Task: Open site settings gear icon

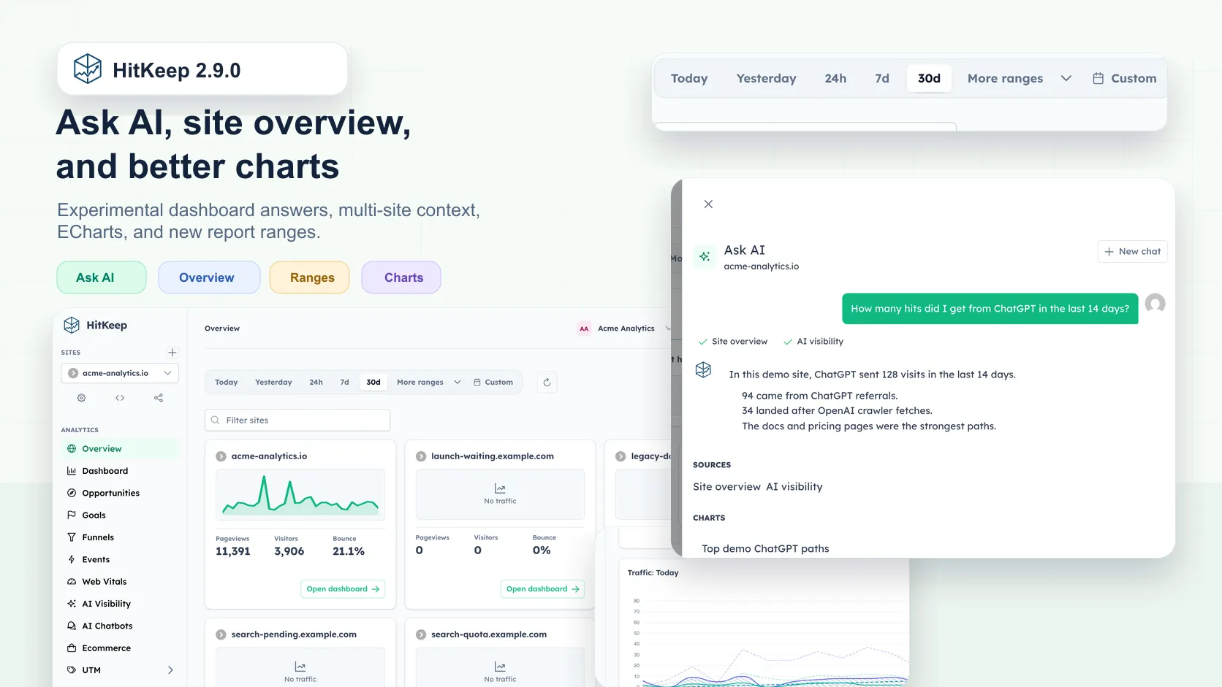Action: point(81,398)
